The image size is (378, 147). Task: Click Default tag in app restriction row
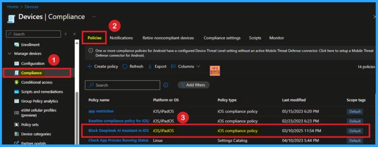pos(355,112)
